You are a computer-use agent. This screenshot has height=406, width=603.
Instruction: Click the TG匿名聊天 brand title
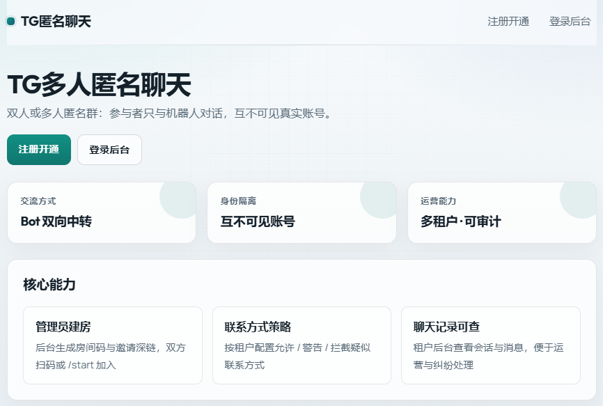[x=56, y=22]
